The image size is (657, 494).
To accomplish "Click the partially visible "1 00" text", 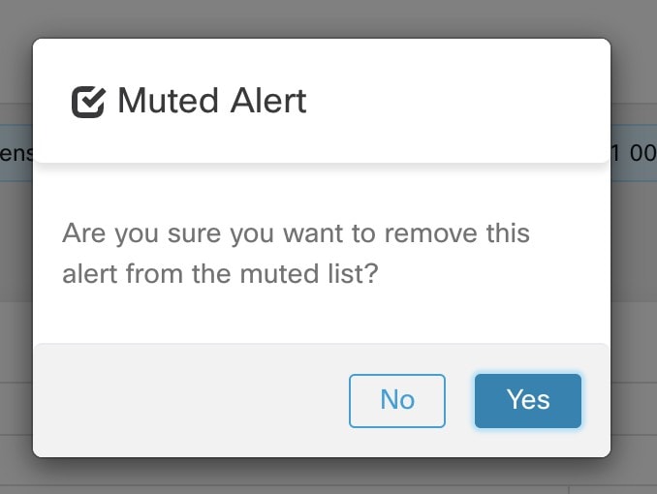I will [x=636, y=153].
